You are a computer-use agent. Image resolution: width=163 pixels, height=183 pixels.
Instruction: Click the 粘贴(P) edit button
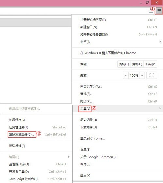(151, 64)
